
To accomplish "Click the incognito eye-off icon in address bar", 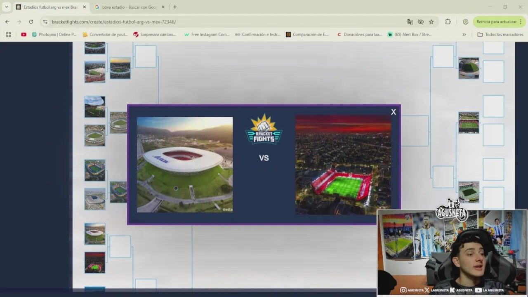I will coord(421,21).
